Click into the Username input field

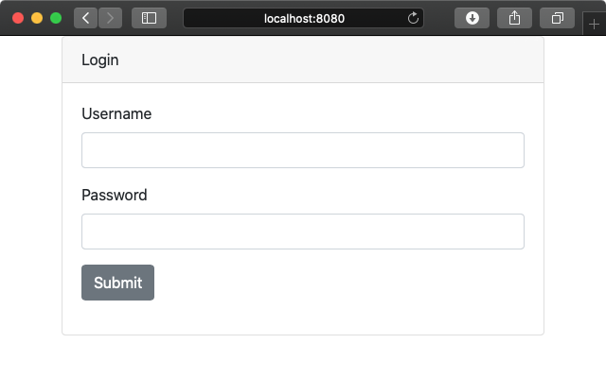coord(303,150)
